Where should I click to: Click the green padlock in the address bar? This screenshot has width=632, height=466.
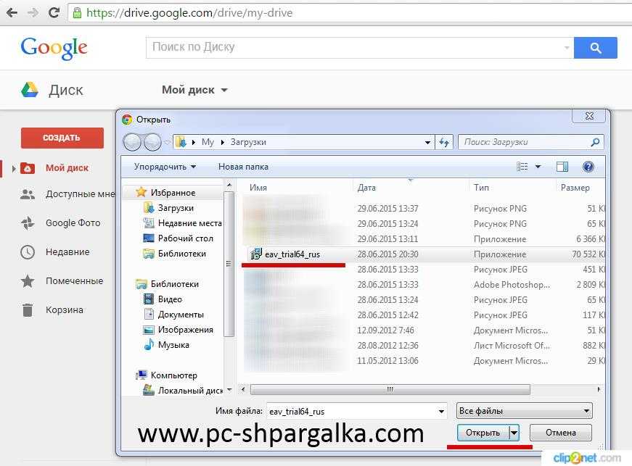click(x=77, y=13)
